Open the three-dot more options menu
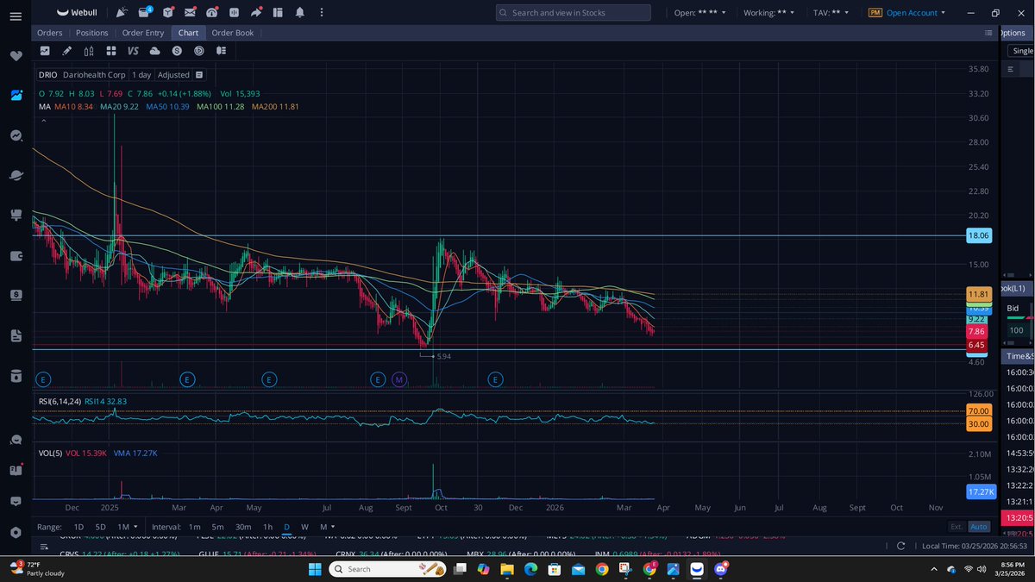The height and width of the screenshot is (582, 1035). pos(321,13)
